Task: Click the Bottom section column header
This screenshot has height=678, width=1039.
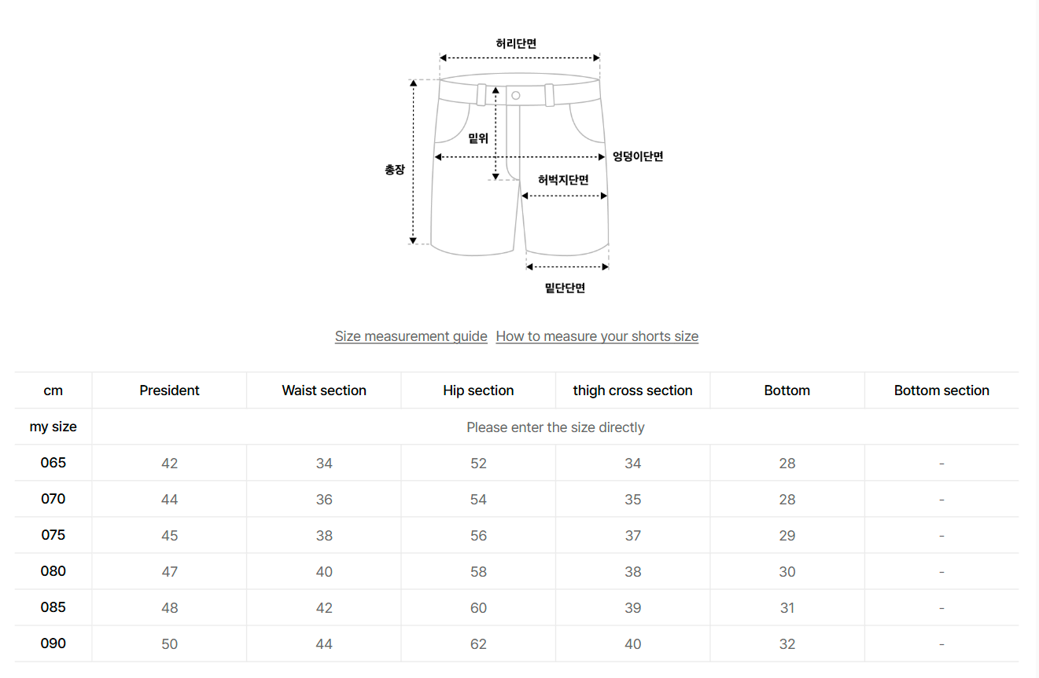Action: tap(941, 390)
